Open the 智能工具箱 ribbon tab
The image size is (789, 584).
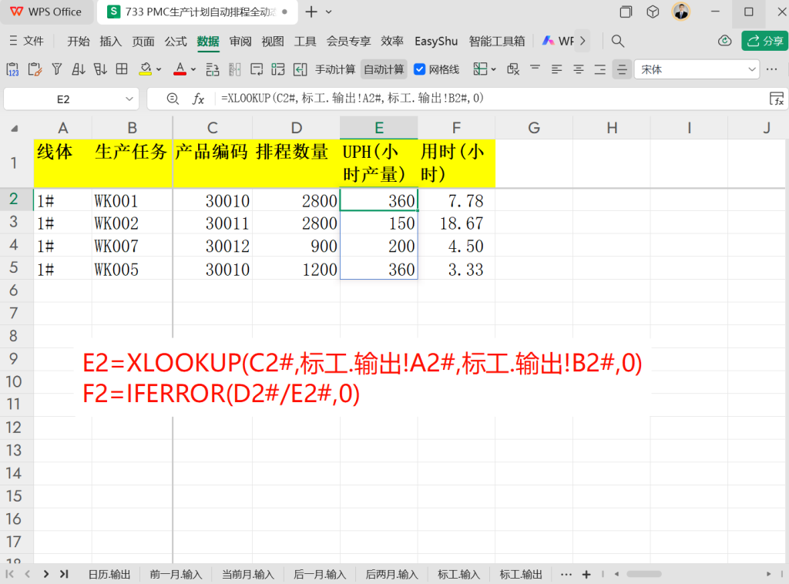point(497,42)
